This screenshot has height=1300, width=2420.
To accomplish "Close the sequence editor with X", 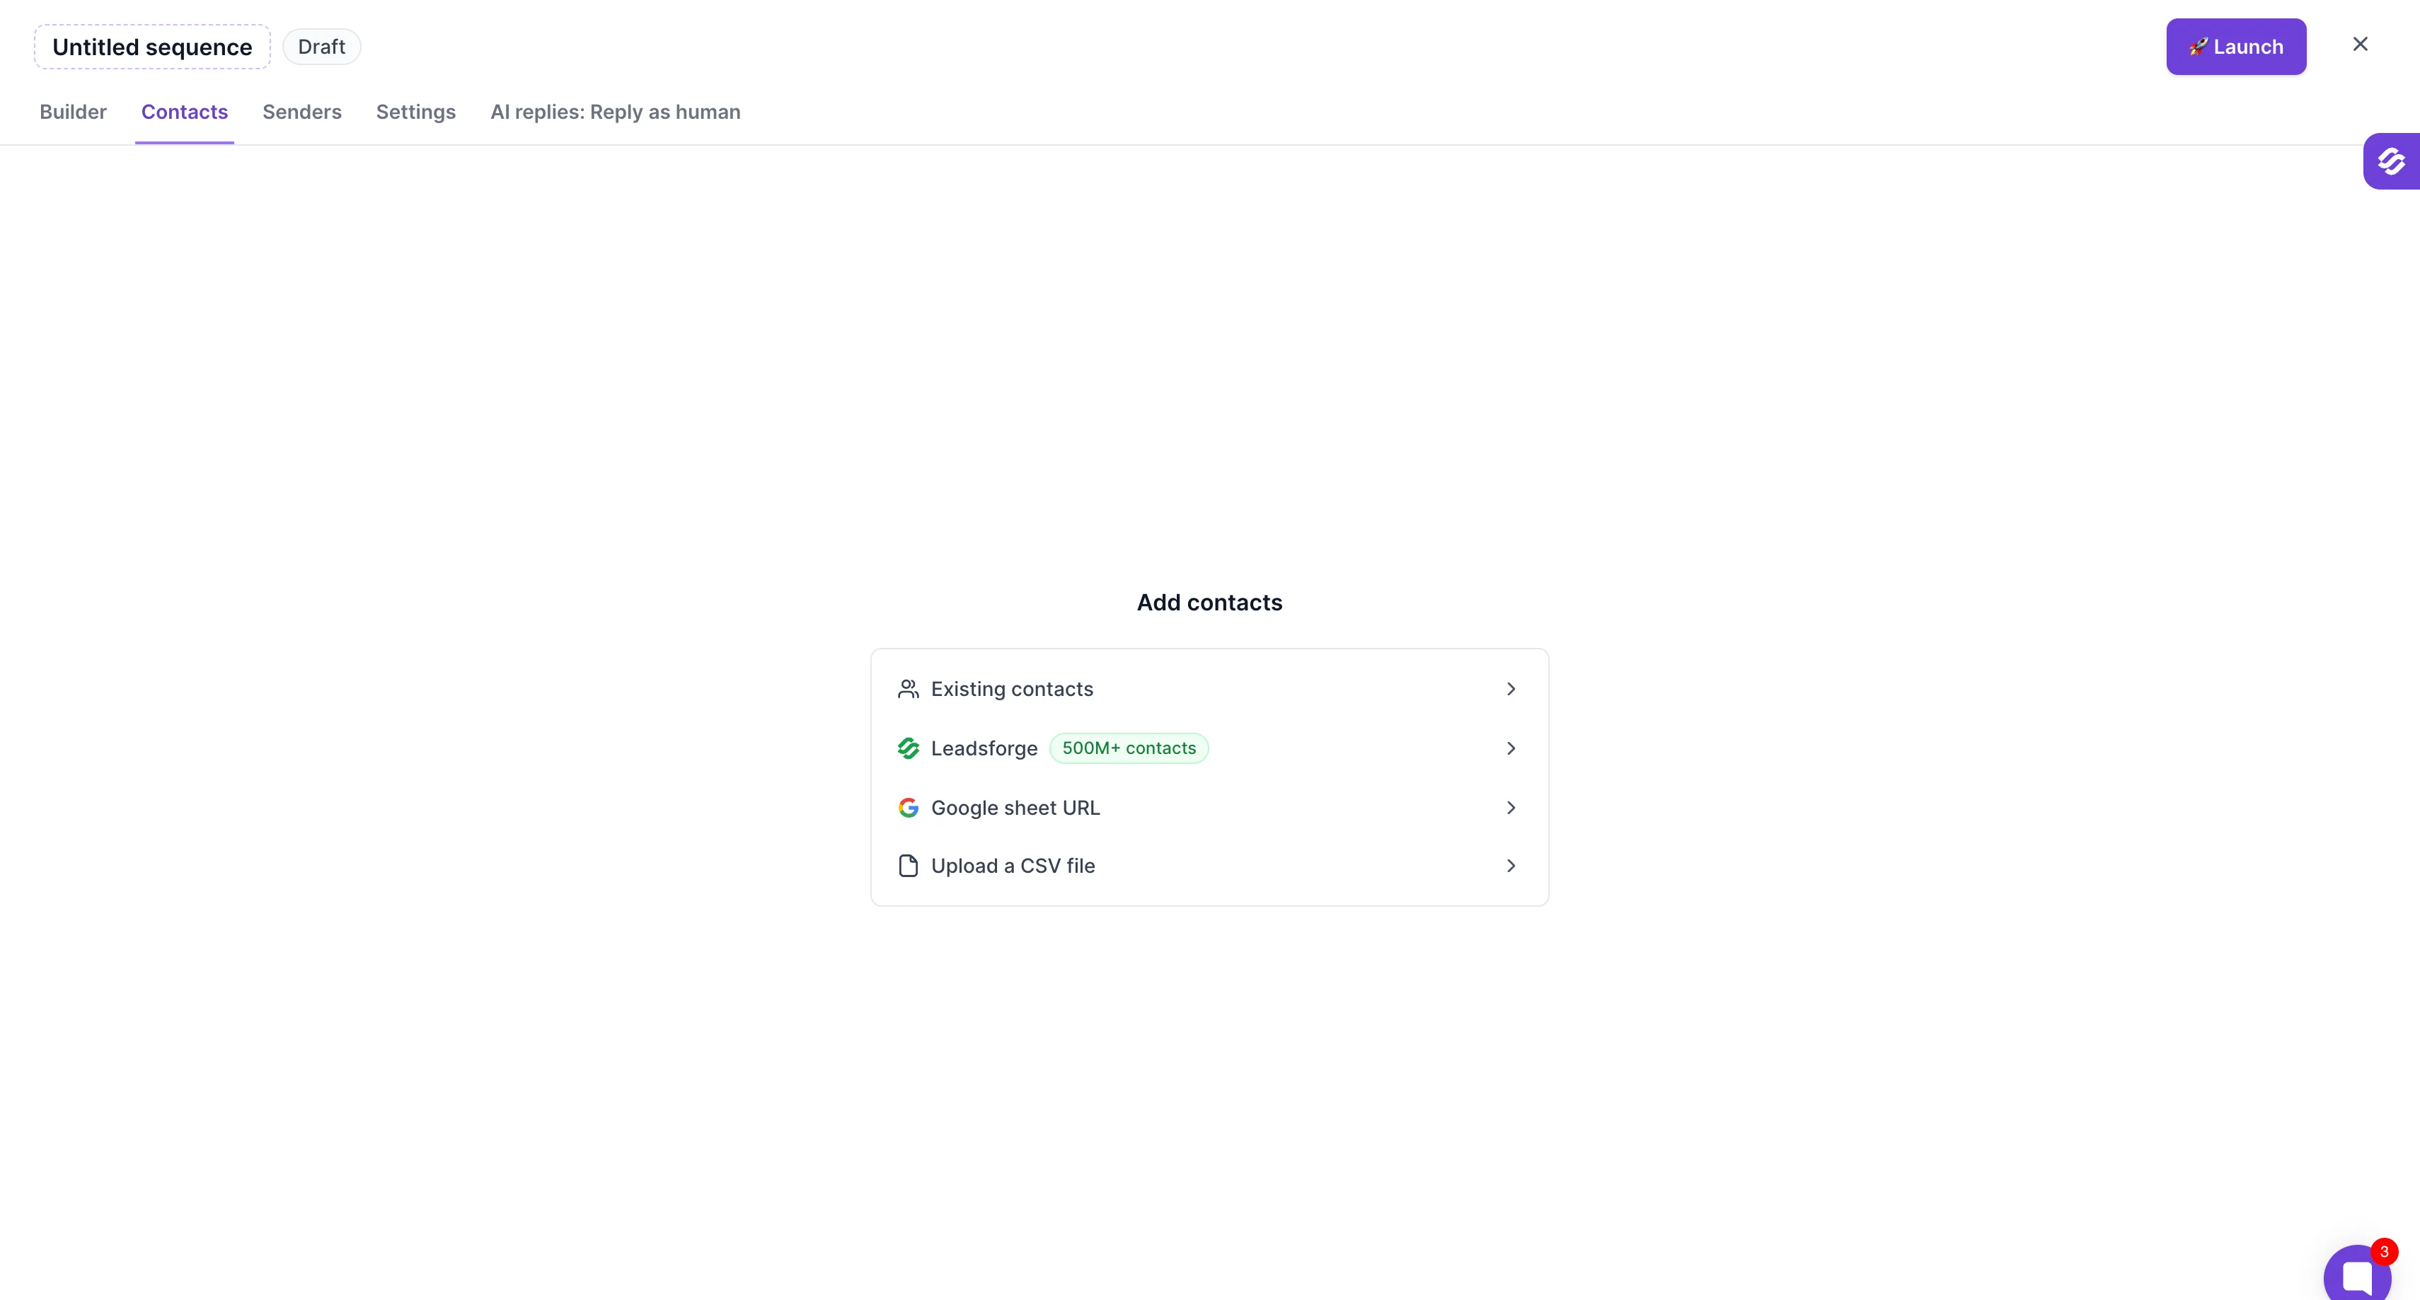I will click(2360, 44).
